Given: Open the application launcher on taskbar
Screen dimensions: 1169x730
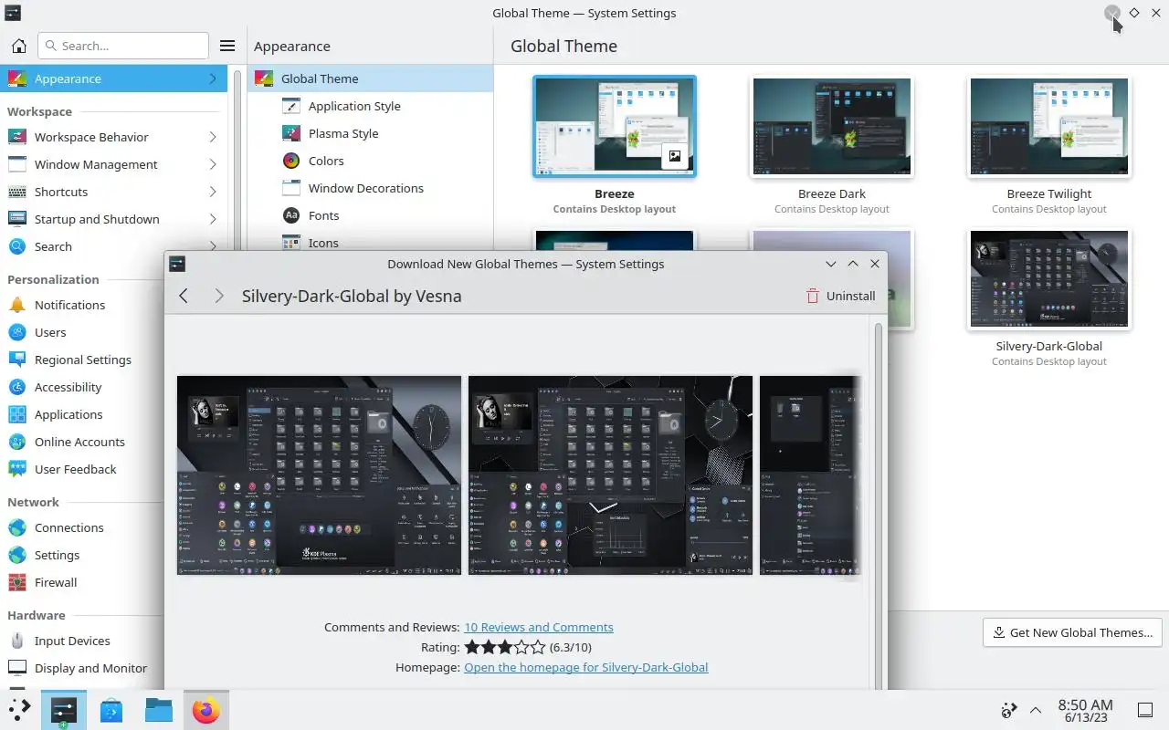Looking at the screenshot, I should point(20,710).
